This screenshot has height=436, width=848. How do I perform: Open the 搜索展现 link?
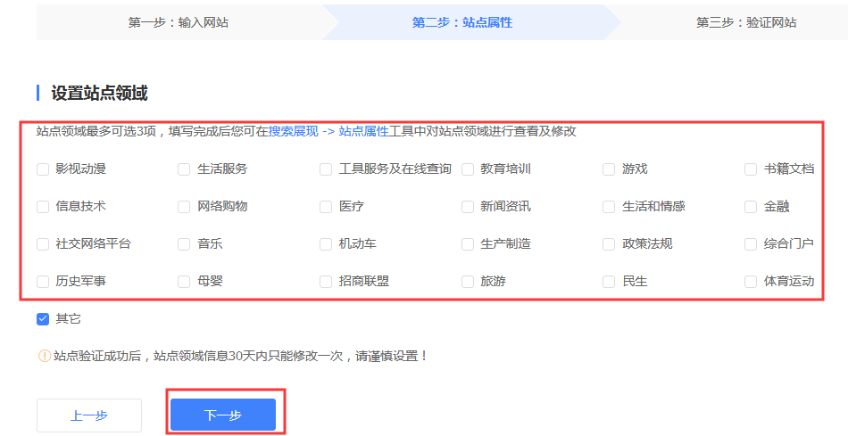point(293,131)
